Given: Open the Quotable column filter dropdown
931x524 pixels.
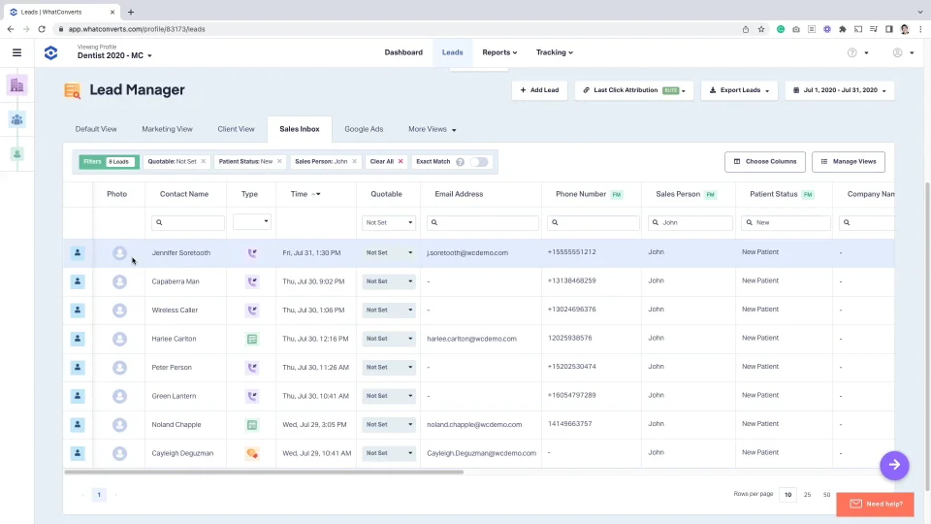Looking at the screenshot, I should (x=388, y=222).
